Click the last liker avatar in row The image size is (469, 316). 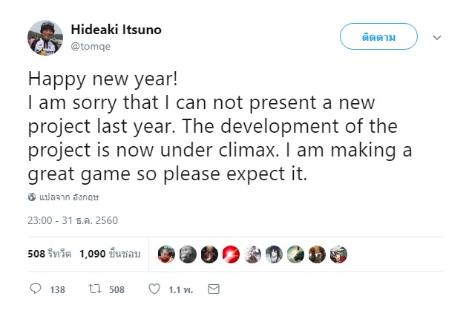point(338,254)
